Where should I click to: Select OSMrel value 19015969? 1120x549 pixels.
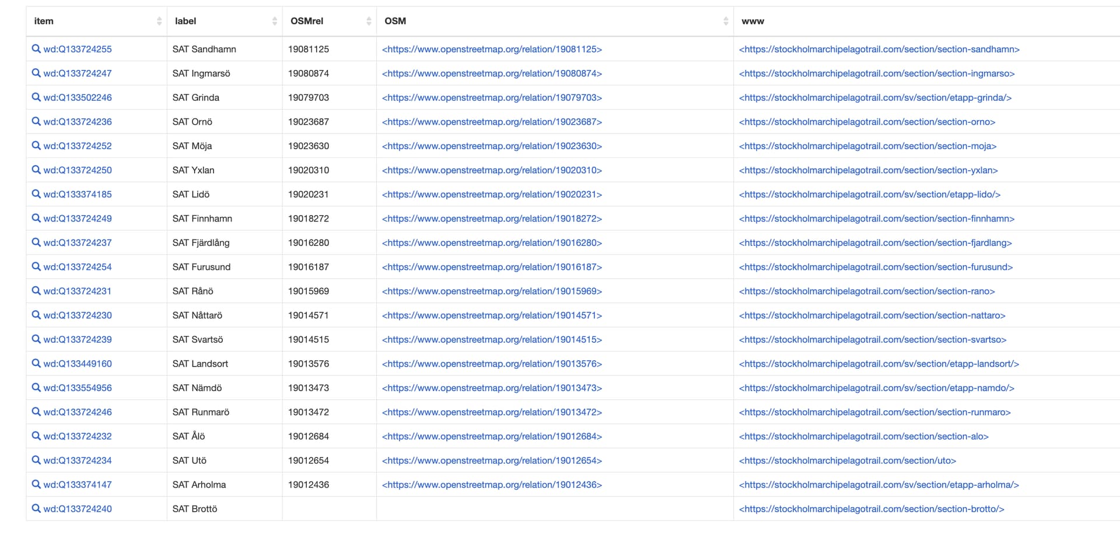click(309, 291)
